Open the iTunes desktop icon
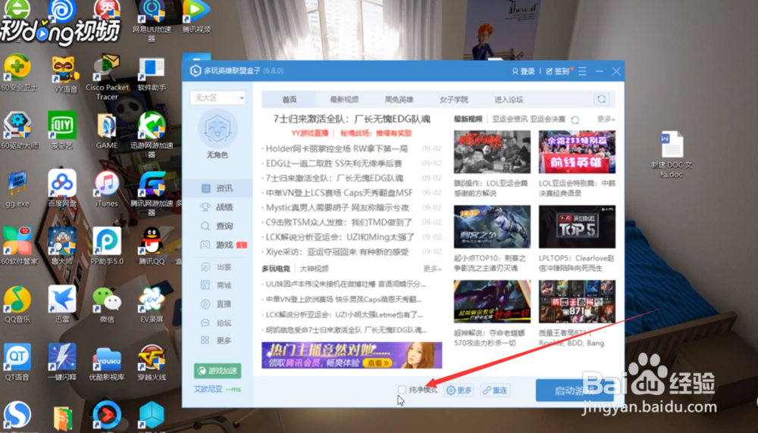The image size is (758, 433). click(106, 189)
